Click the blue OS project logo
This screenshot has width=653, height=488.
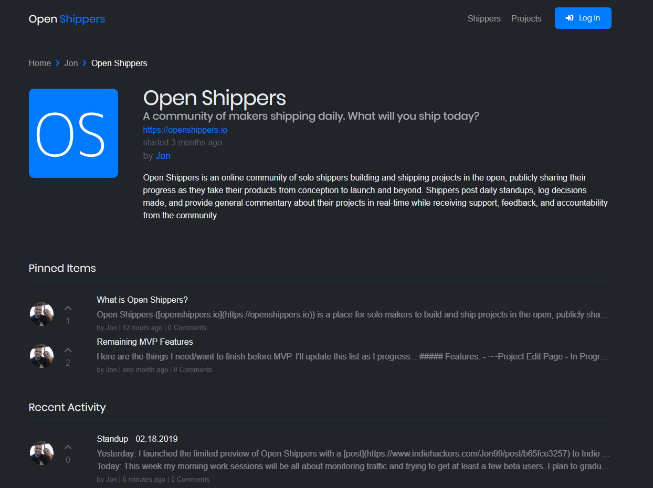(73, 133)
